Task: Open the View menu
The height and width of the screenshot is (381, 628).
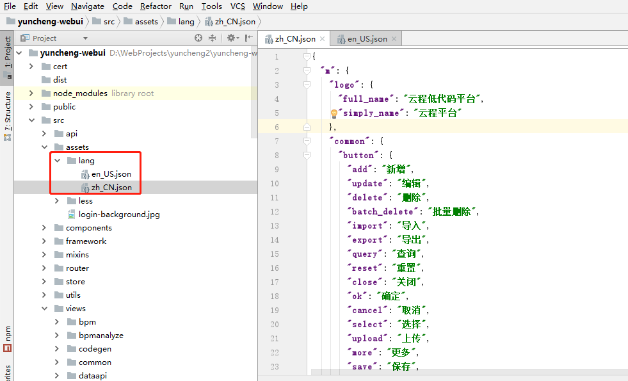Action: coord(54,6)
